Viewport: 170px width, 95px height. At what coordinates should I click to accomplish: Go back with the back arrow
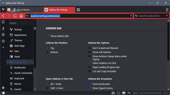pyautogui.click(x=3, y=16)
